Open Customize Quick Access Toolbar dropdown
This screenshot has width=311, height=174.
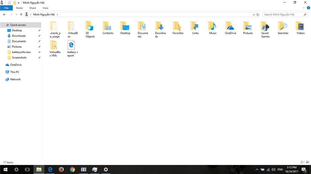19,3
